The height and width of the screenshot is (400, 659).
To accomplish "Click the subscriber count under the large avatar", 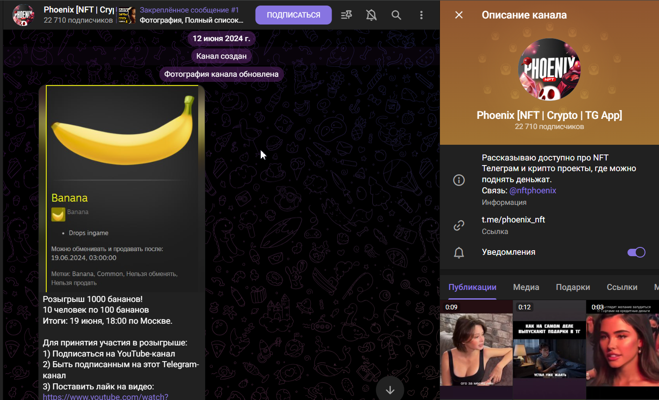I will (549, 126).
